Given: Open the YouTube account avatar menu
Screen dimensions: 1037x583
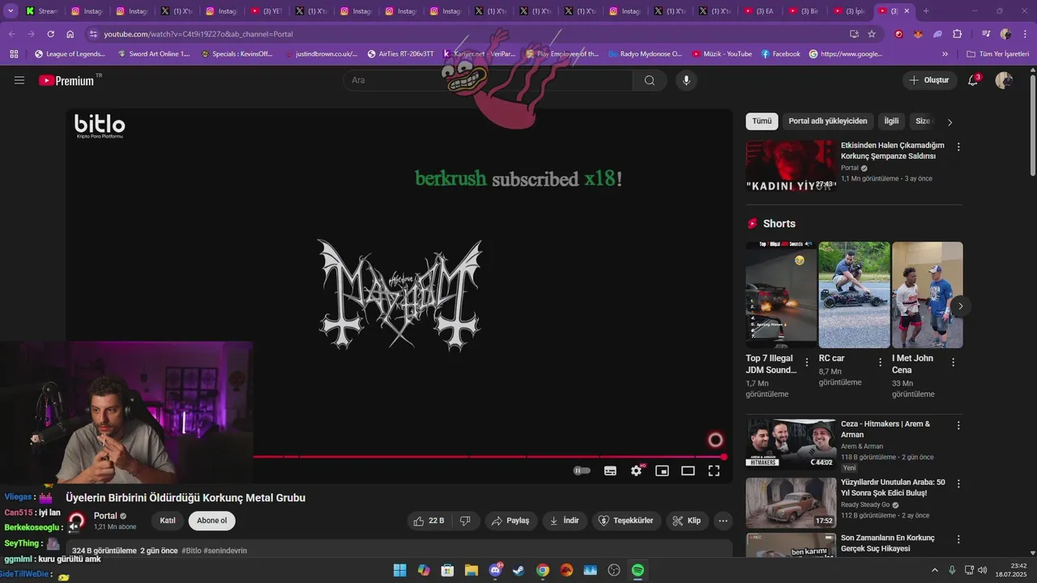Looking at the screenshot, I should (x=1004, y=80).
